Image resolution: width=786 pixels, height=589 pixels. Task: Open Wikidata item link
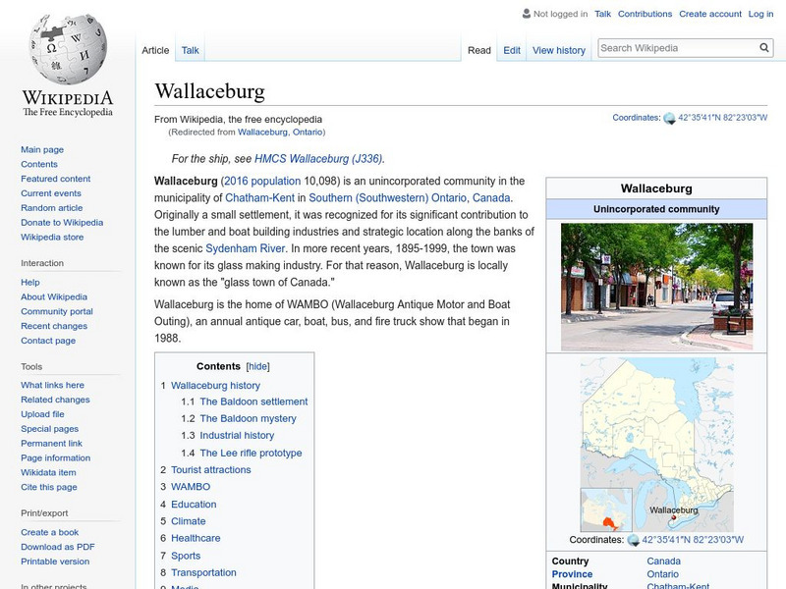coord(48,472)
